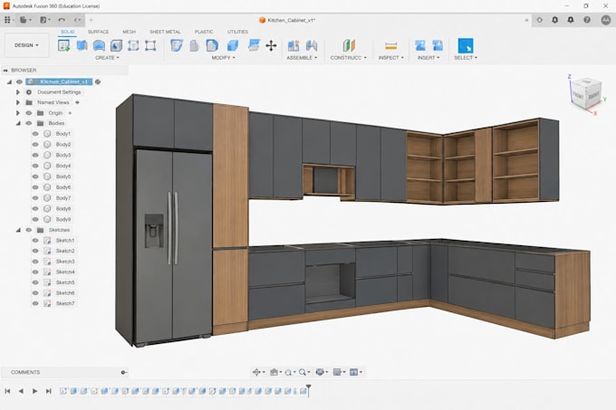
Task: Switch to the SHEET METAL tab
Action: point(165,32)
